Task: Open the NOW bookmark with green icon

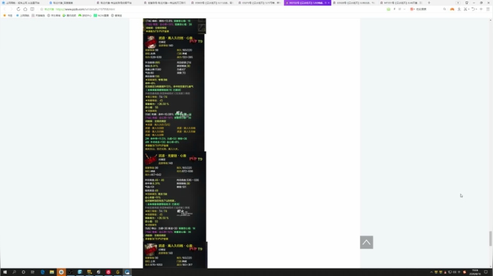Action: (101, 15)
